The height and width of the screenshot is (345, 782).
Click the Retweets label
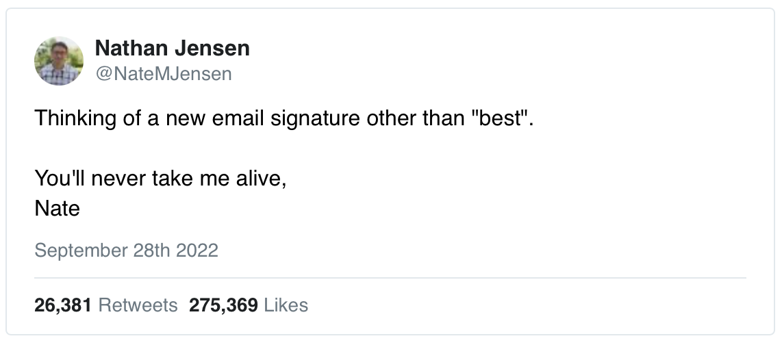pyautogui.click(x=138, y=305)
